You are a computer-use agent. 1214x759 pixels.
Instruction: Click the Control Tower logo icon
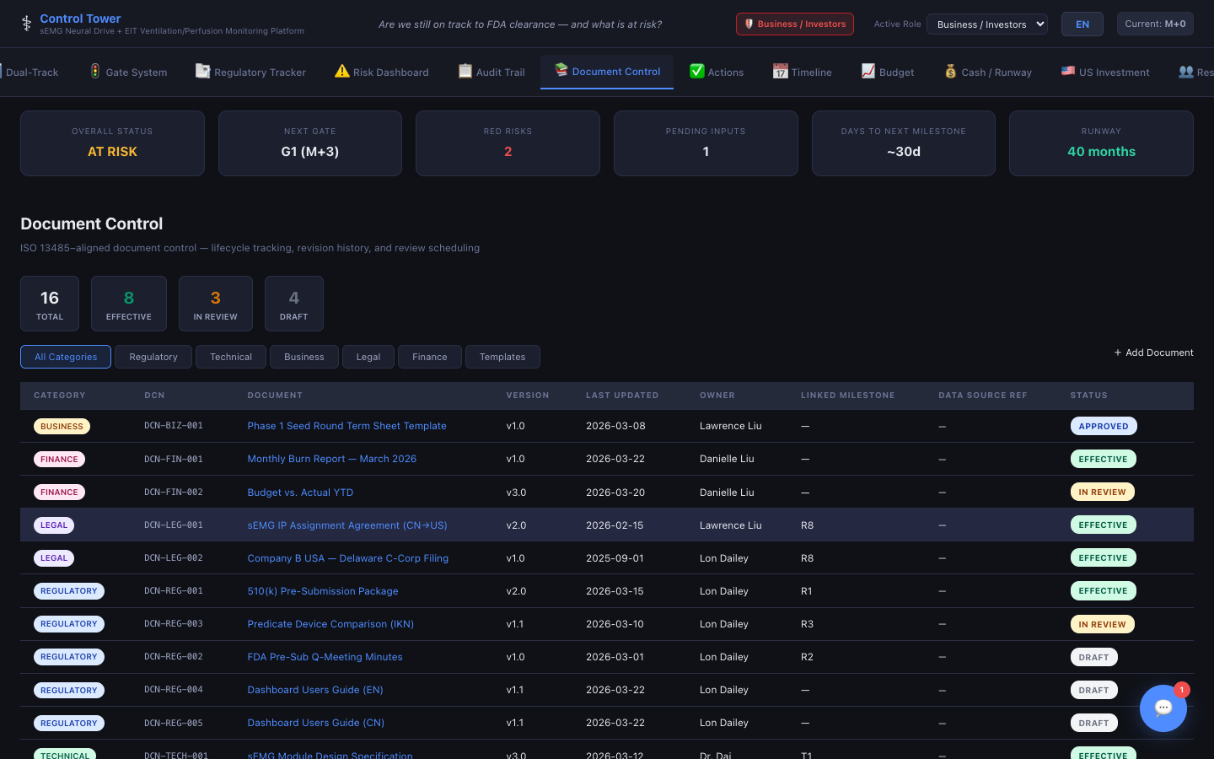pyautogui.click(x=27, y=24)
